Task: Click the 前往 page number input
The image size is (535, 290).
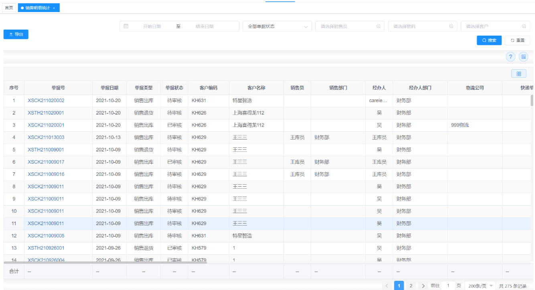Action: coord(448,286)
